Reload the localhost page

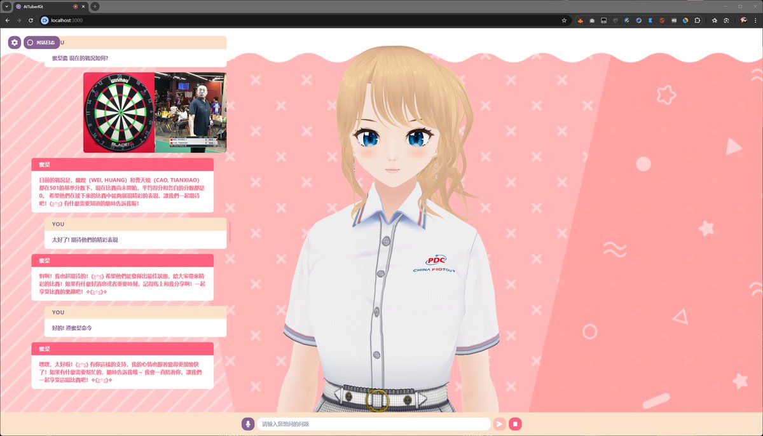[31, 20]
